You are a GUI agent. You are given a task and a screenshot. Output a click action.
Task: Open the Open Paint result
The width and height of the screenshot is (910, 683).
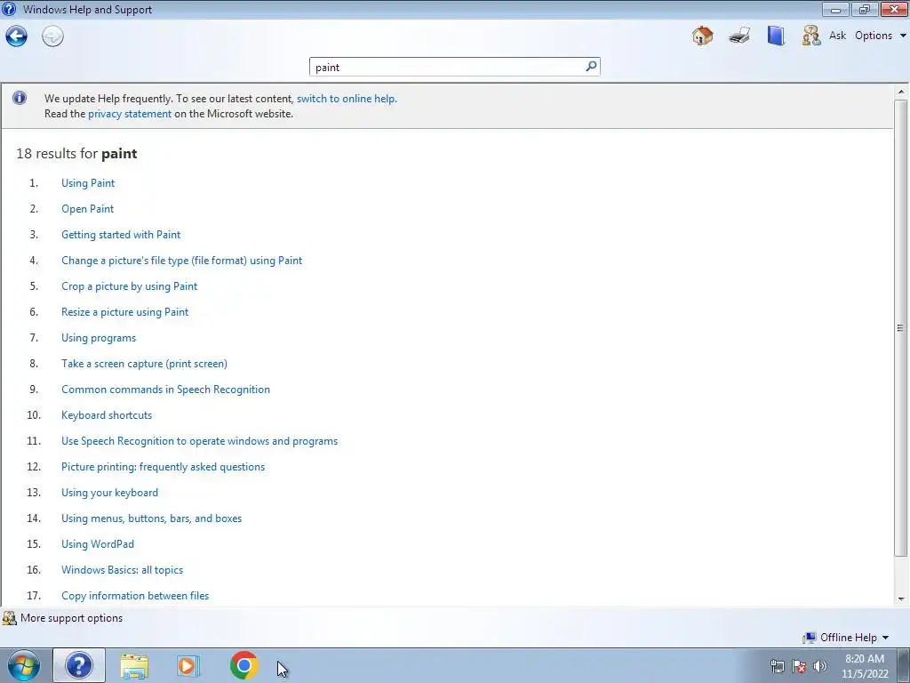coord(88,209)
